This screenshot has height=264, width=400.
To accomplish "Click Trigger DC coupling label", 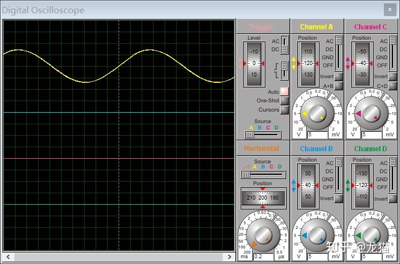I will (x=275, y=49).
